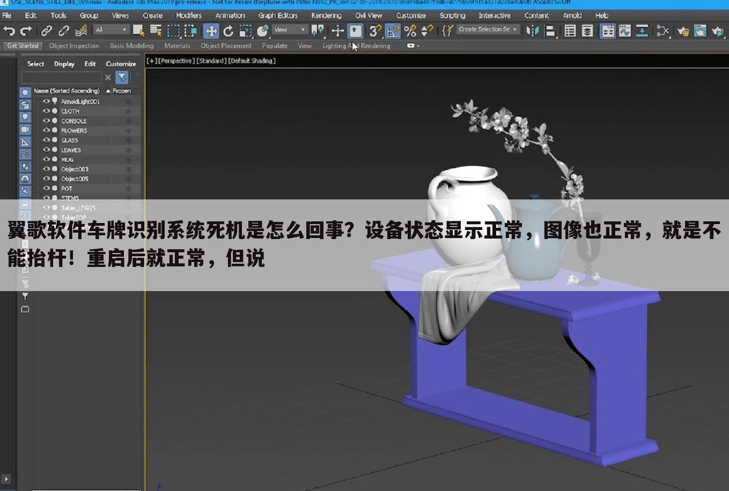The height and width of the screenshot is (491, 729).
Task: Activate the Select and Rotate tool
Action: point(228,31)
